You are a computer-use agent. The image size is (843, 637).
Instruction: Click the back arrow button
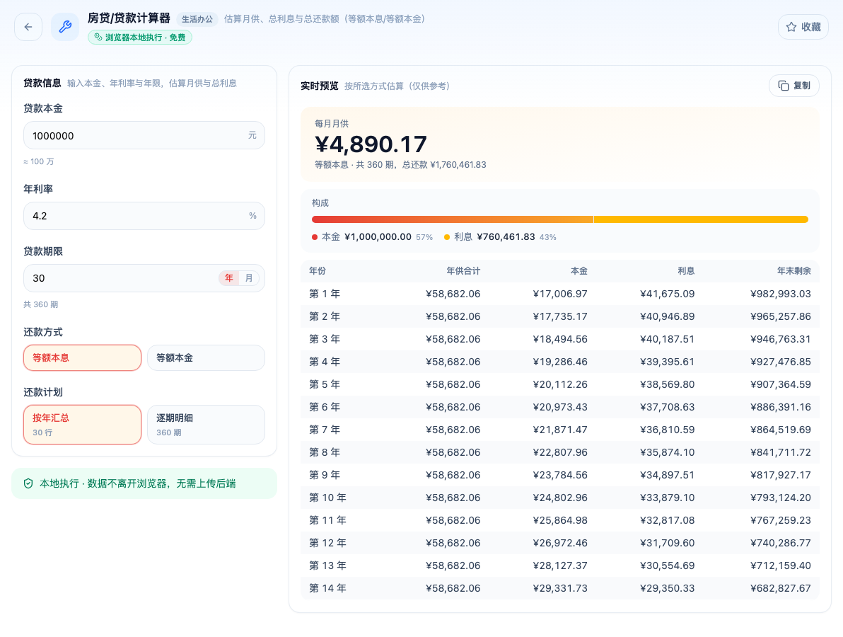click(x=28, y=27)
